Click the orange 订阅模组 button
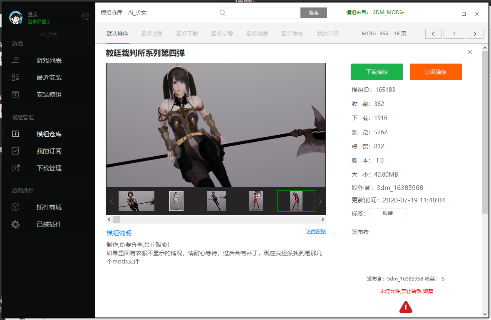 [436, 72]
